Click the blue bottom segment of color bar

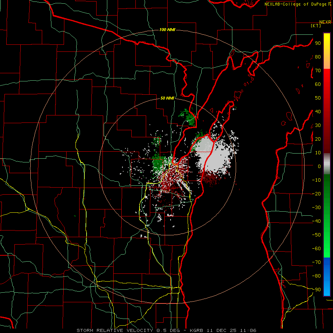[x=327, y=276]
